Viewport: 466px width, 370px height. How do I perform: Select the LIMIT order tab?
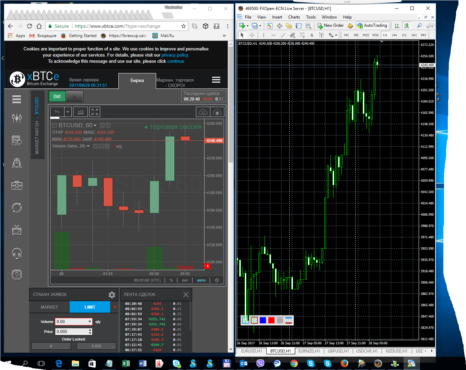click(90, 307)
